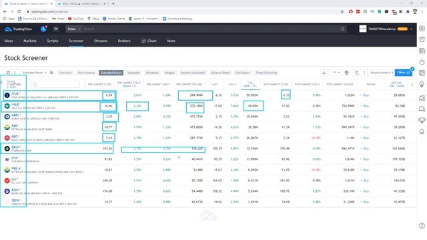Switch to the Dividends column tab
The height and width of the screenshot is (240, 427).
point(152,73)
